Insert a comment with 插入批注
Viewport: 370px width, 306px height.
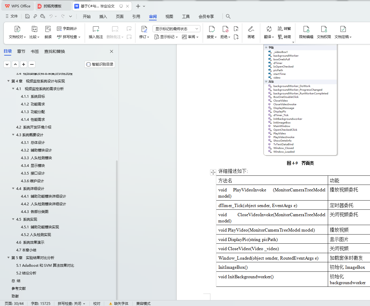tap(96, 32)
